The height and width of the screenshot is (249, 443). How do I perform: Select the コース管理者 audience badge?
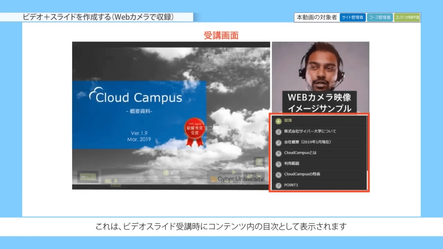[x=380, y=18]
